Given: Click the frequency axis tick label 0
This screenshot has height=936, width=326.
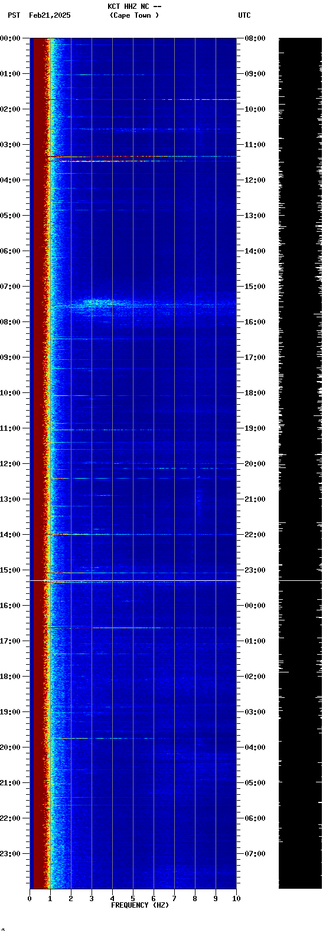Looking at the screenshot, I should pos(30,899).
